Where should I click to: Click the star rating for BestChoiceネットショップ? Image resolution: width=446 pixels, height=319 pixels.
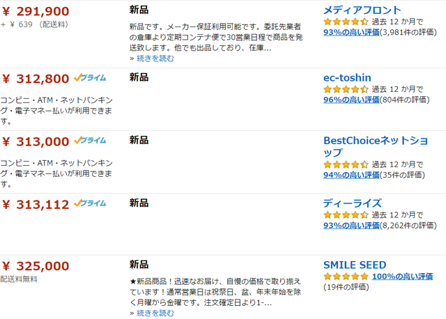[x=346, y=164]
